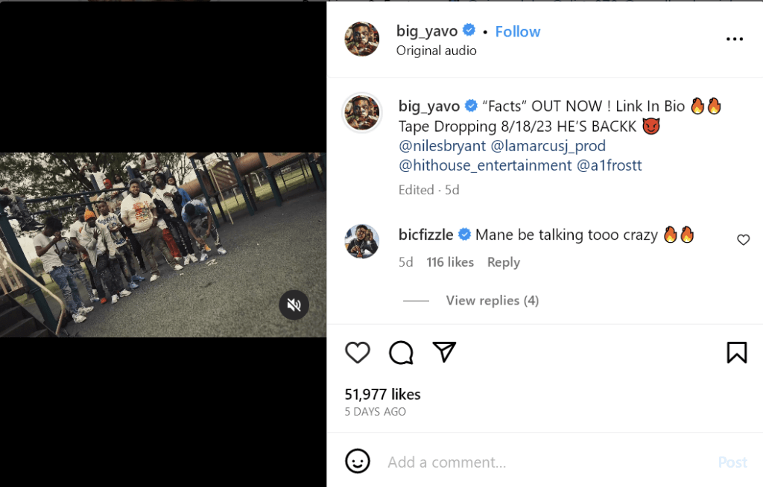Open the emoji picker for comments
This screenshot has height=487, width=763.
[x=358, y=462]
